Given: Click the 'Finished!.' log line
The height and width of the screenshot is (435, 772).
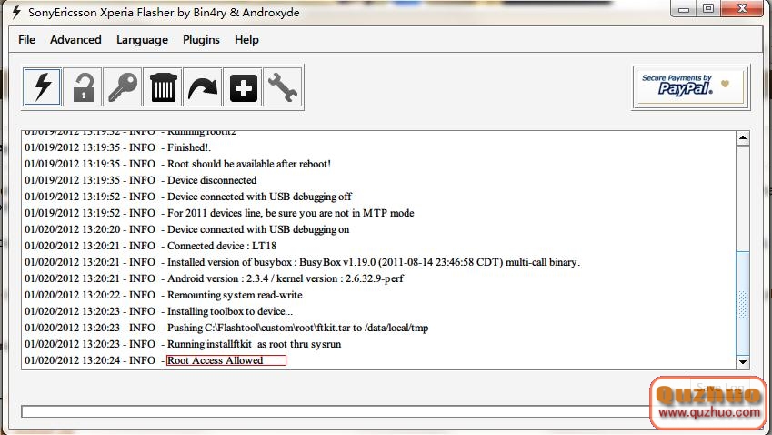Looking at the screenshot, I should click(117, 147).
